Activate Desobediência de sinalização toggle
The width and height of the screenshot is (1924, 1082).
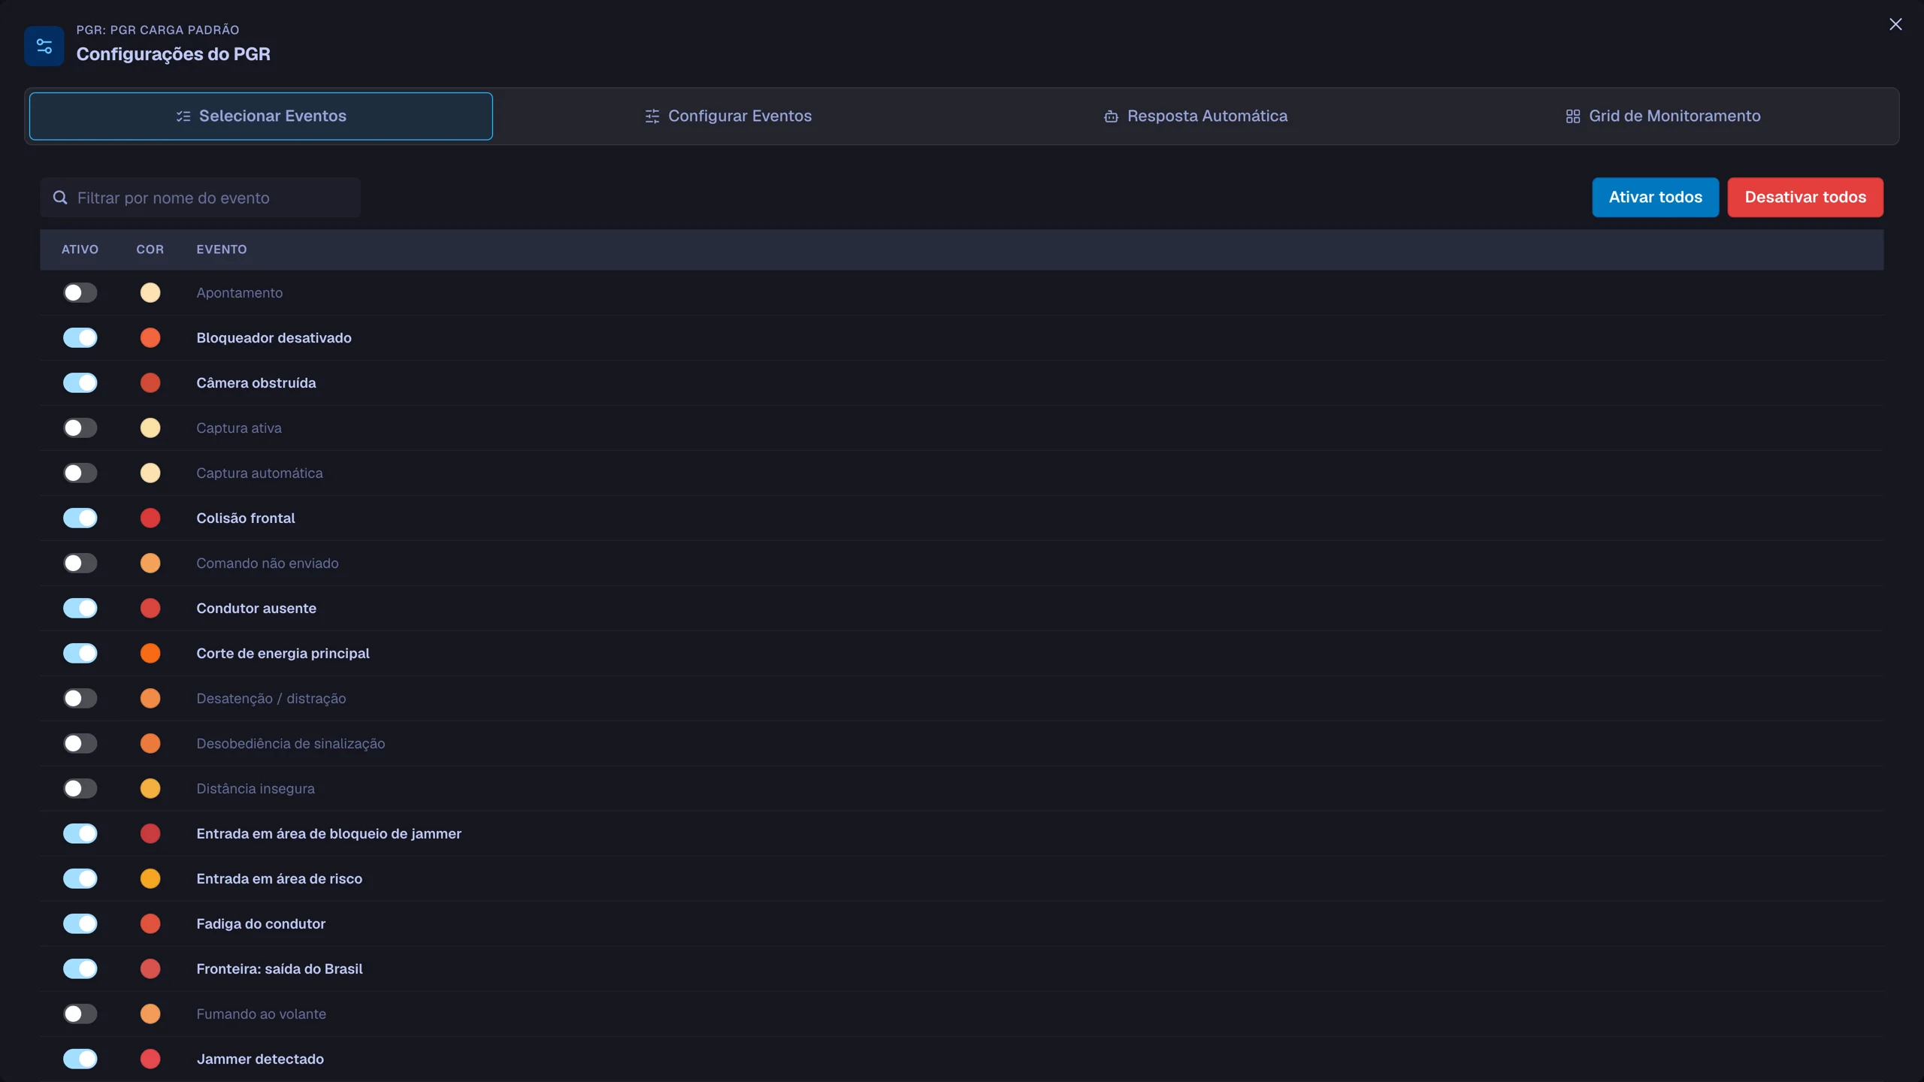80,744
